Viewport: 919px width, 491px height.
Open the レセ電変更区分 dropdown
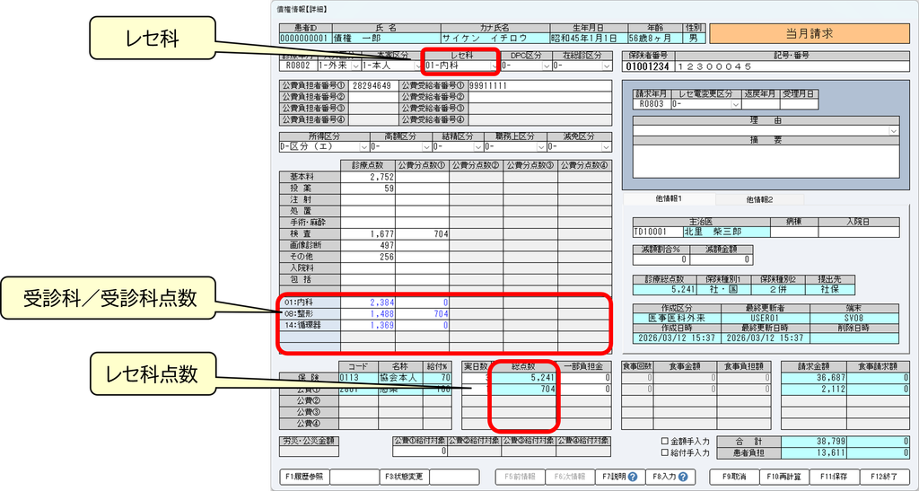[x=736, y=104]
